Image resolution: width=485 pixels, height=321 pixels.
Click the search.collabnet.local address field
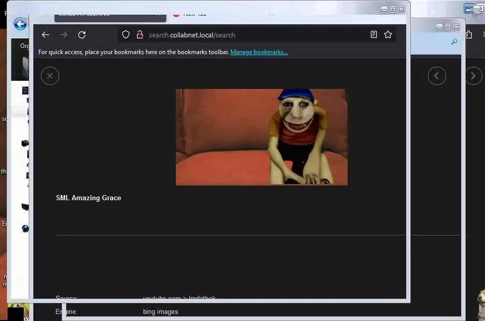pyautogui.click(x=257, y=35)
